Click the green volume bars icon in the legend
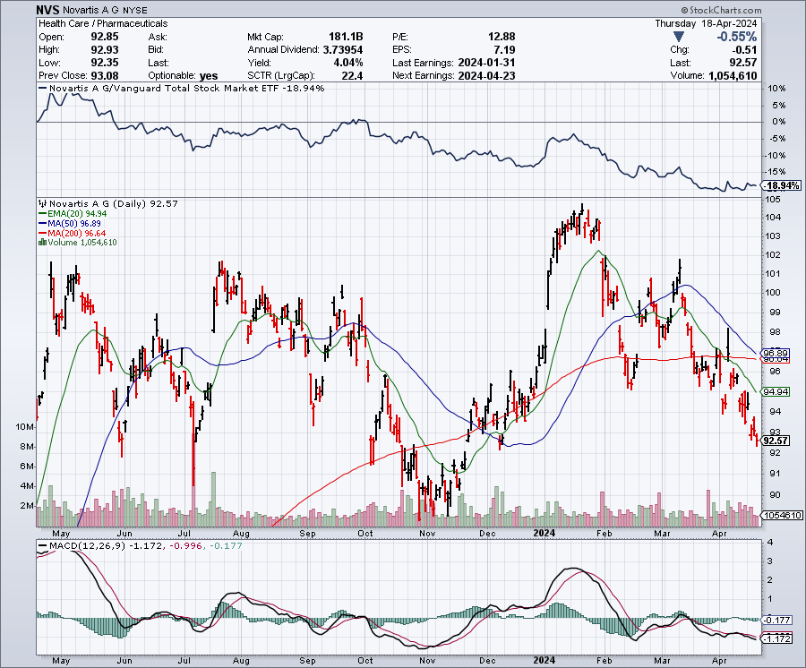Viewport: 806px width, 668px height. (41, 243)
